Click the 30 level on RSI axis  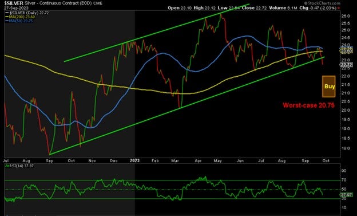(x=344, y=198)
